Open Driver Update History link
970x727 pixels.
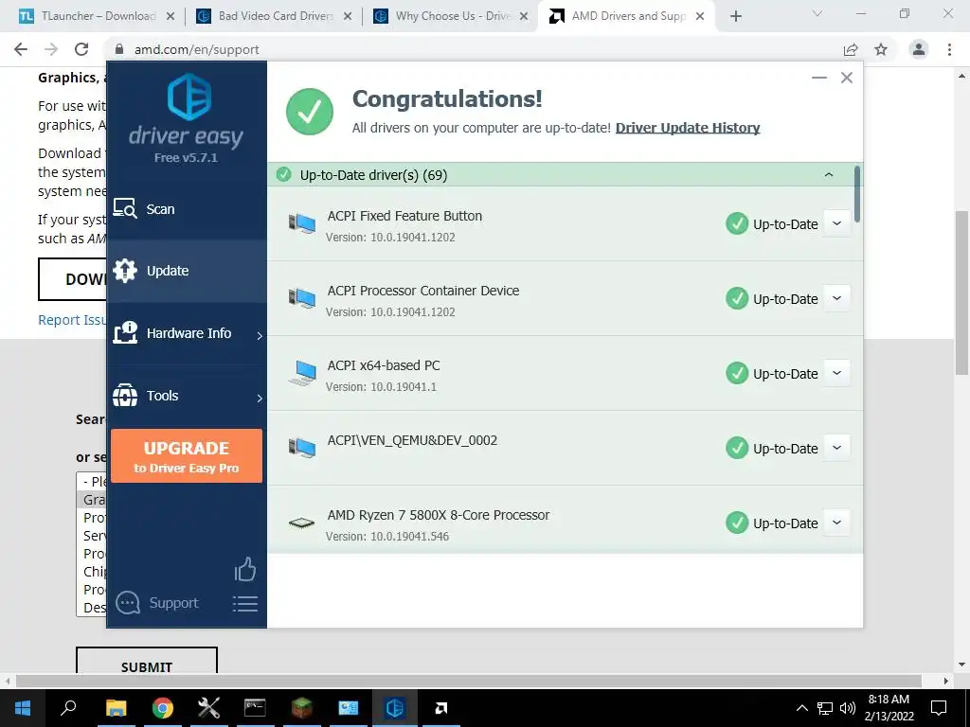pyautogui.click(x=688, y=128)
